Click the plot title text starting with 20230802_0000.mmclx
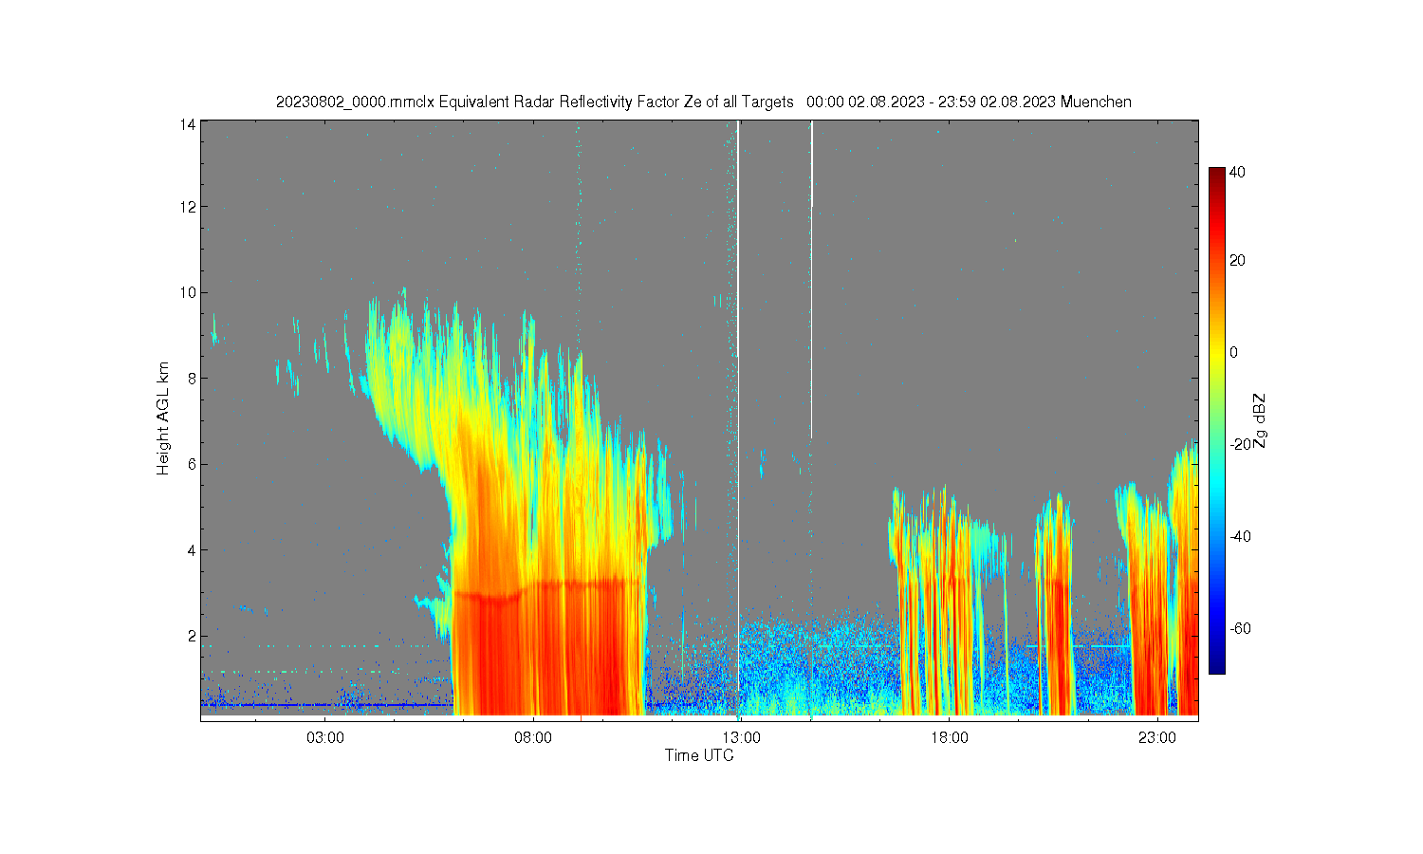 703,102
